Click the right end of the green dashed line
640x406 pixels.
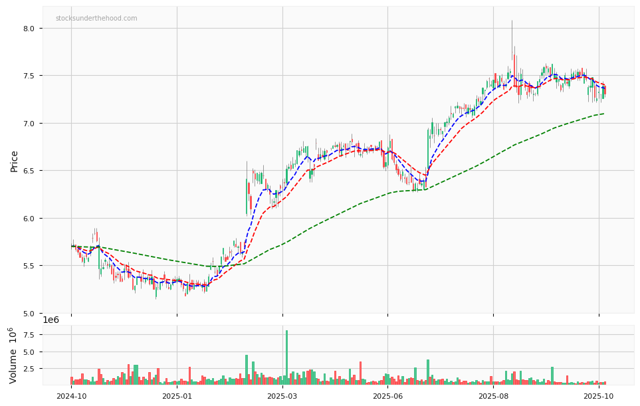(603, 114)
